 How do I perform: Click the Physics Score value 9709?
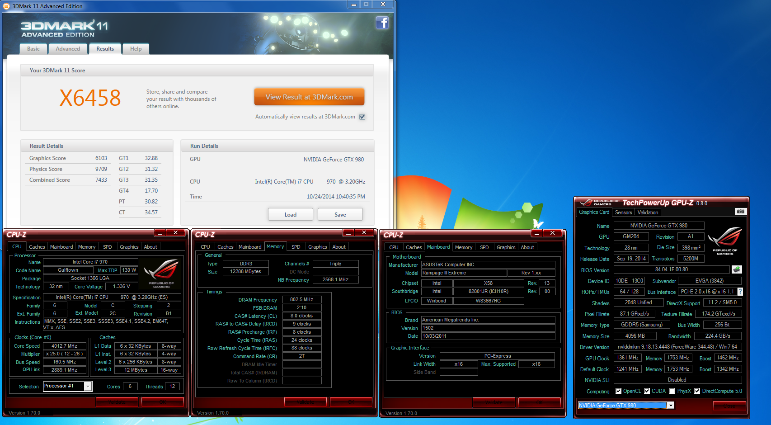coord(101,169)
